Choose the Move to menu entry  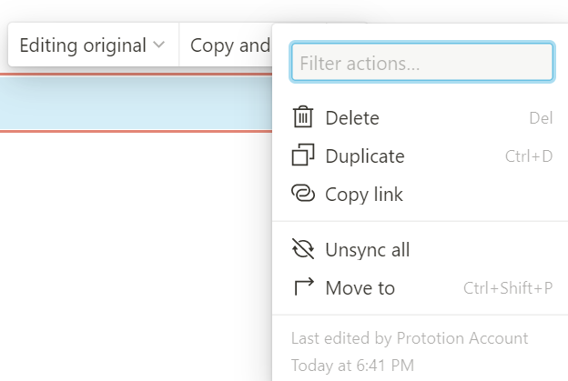point(422,288)
